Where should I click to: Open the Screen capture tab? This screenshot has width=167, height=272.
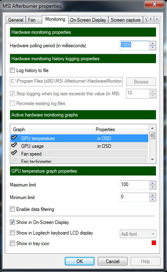tap(126, 20)
